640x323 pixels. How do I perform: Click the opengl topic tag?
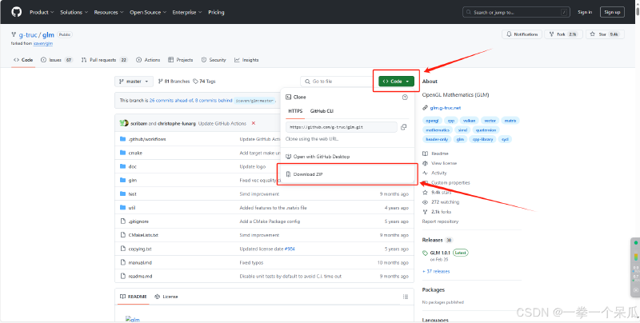[432, 121]
